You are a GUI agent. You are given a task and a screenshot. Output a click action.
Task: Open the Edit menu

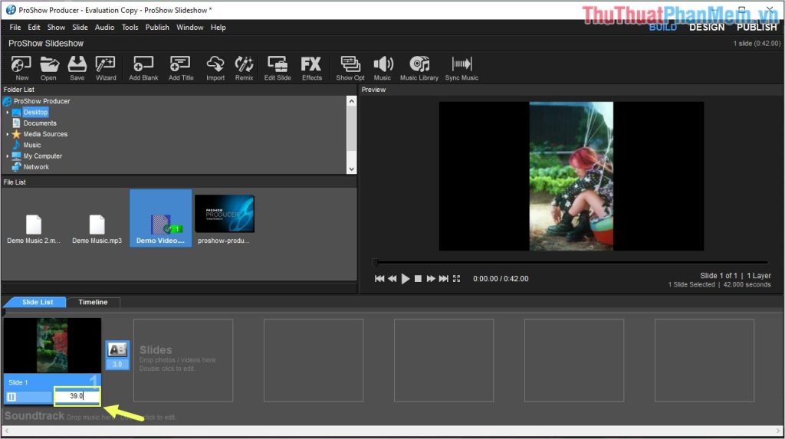34,28
